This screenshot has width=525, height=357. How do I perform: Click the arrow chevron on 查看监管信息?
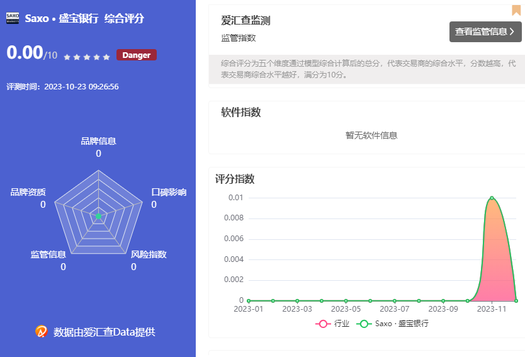coord(512,31)
